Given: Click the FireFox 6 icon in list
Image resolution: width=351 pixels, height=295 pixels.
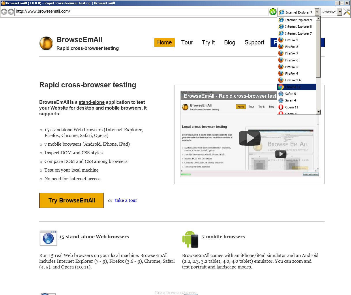Looking at the screenshot, I should point(281,60).
